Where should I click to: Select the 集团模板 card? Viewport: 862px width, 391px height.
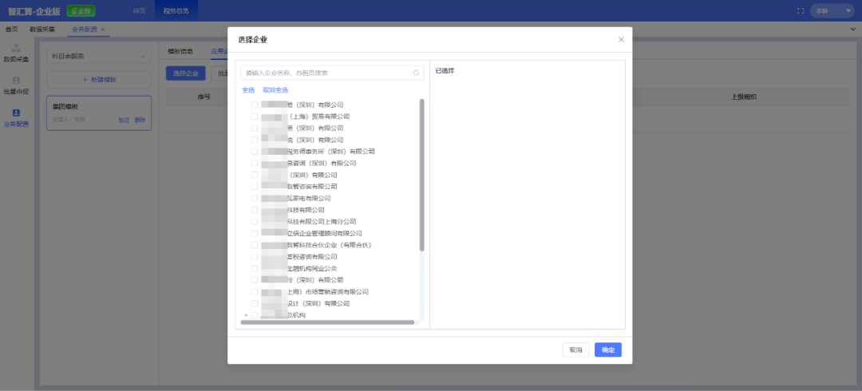point(98,113)
